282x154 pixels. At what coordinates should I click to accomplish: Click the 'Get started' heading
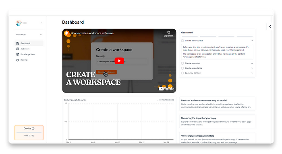pyautogui.click(x=187, y=33)
